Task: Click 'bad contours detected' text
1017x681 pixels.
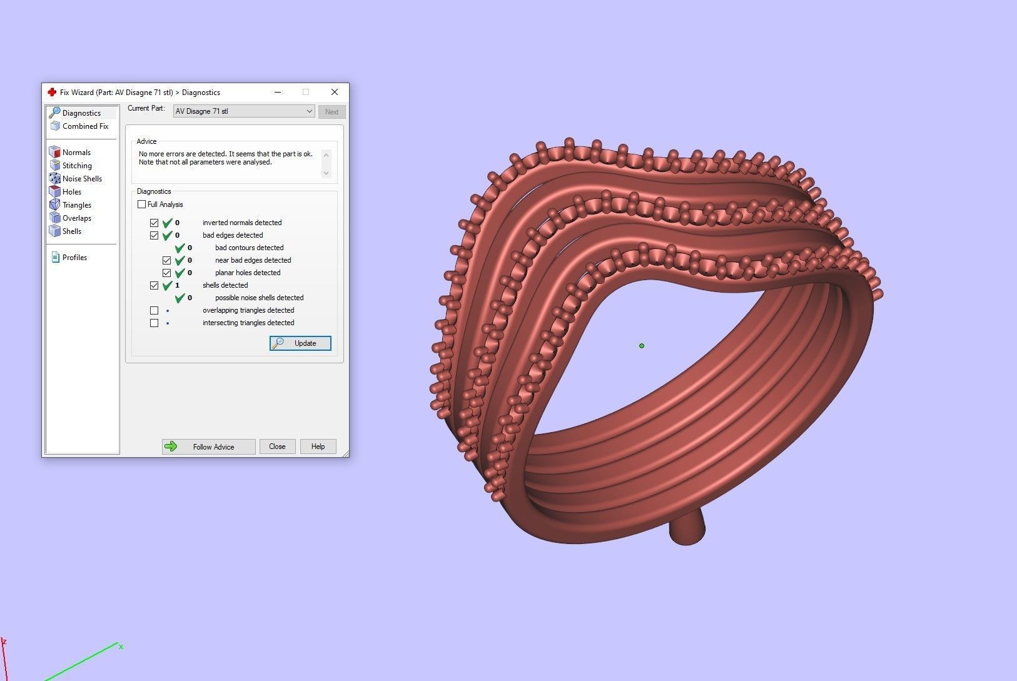Action: [x=249, y=248]
